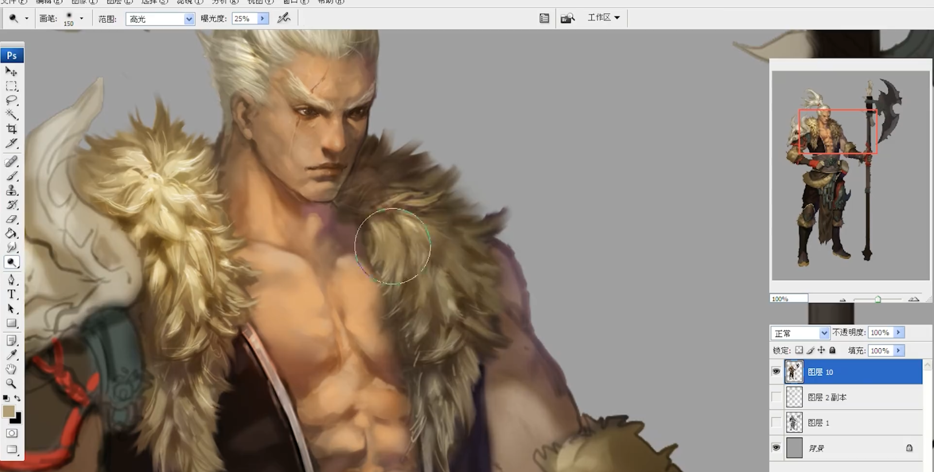The image size is (934, 472).
Task: Reset default foreground and background colors
Action: pyautogui.click(x=6, y=398)
